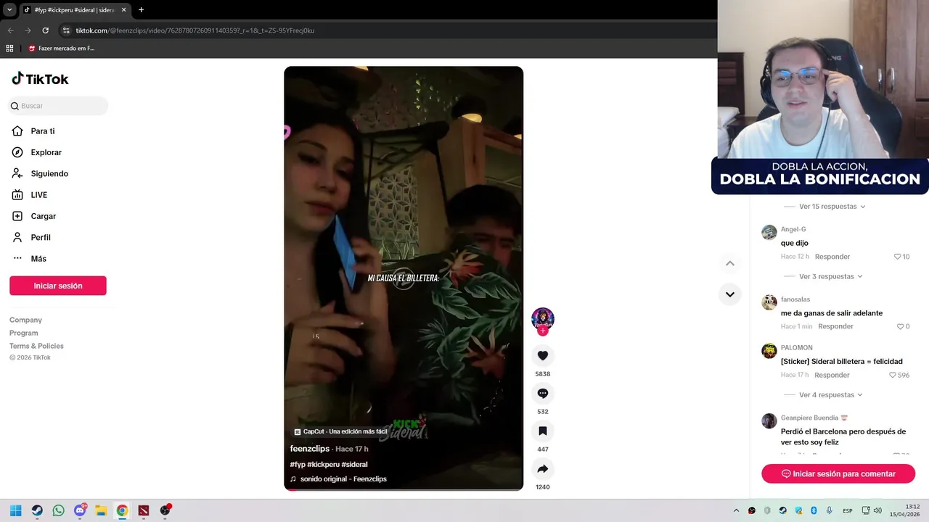Click the feenzclips username on video

point(310,449)
